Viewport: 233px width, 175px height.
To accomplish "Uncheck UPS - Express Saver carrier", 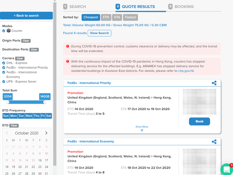I will pyautogui.click(x=4, y=82).
